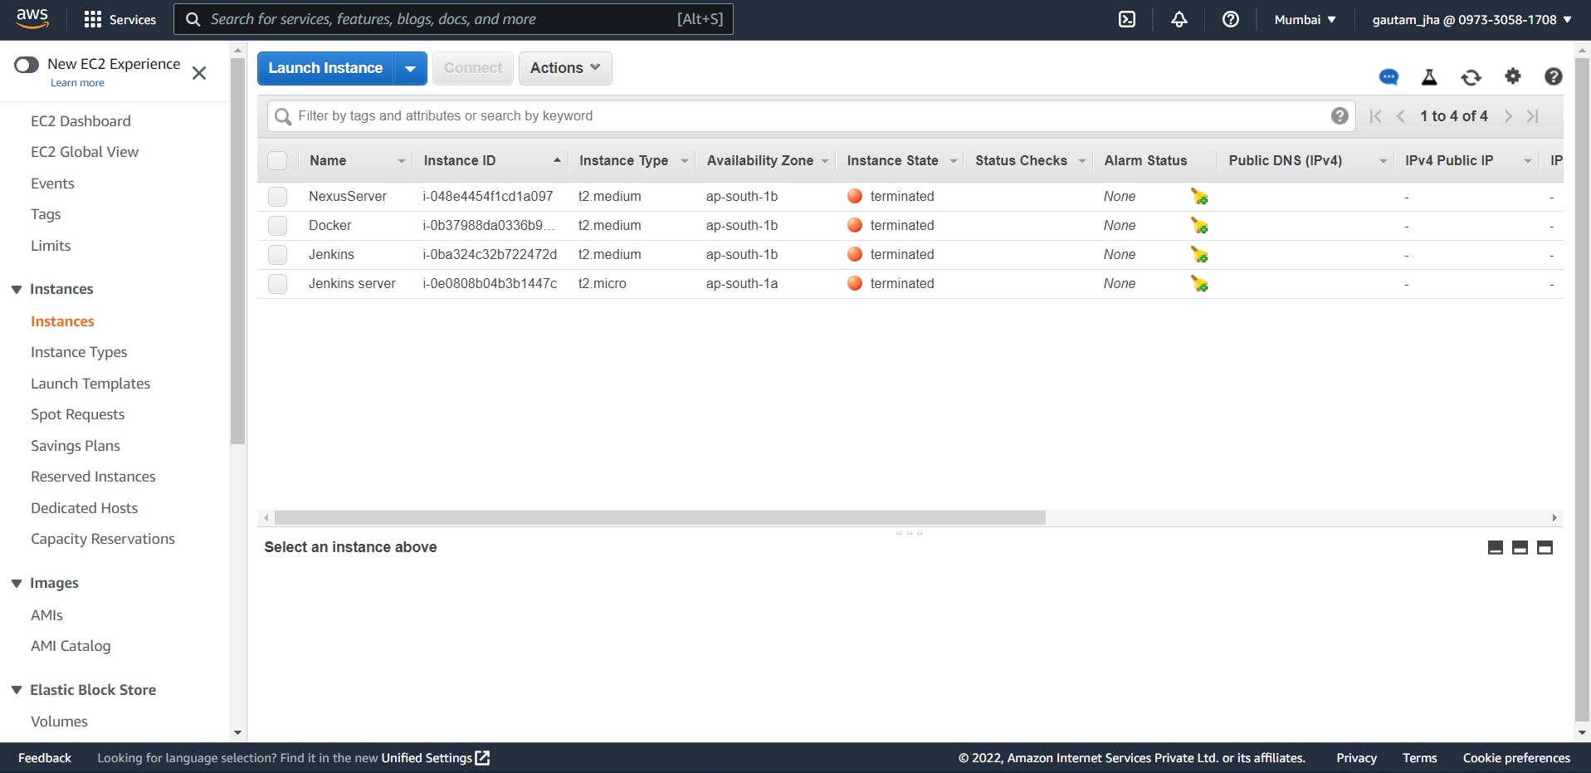
Task: Open Capacity Reservations page
Action: click(103, 539)
